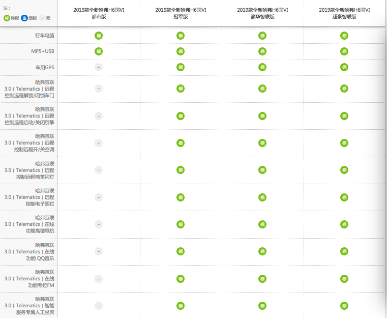Click 行车电脑 standard icon for 超豪智联版
The image size is (387, 318).
click(x=344, y=36)
